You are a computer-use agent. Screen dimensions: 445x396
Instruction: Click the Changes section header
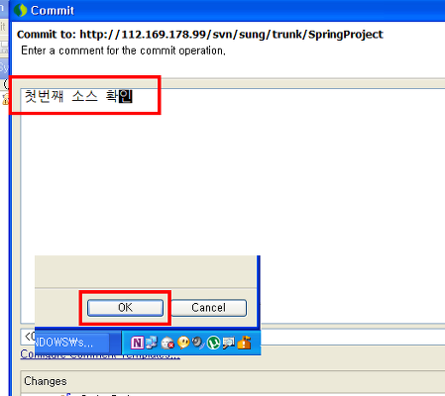(46, 381)
